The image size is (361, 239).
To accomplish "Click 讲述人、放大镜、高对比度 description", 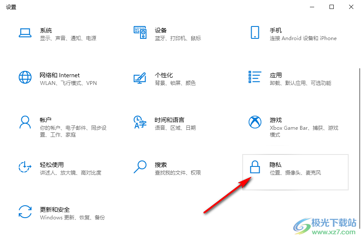I will point(70,172).
